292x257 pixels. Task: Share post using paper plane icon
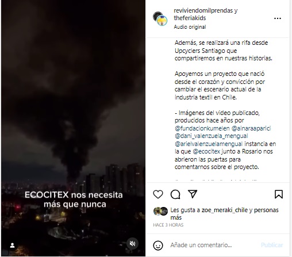tap(193, 194)
